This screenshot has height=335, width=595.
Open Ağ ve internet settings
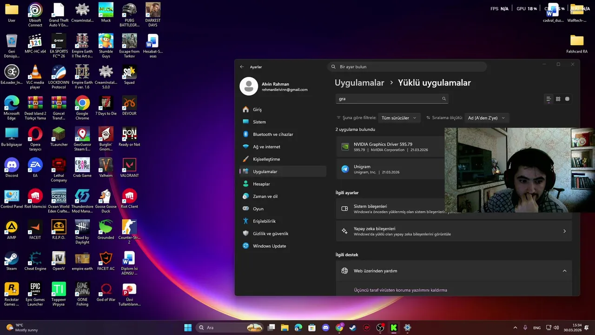tap(283, 147)
